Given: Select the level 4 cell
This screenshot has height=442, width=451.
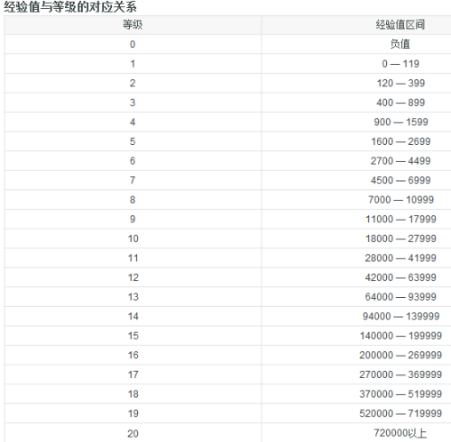Looking at the screenshot, I should pyautogui.click(x=133, y=122).
